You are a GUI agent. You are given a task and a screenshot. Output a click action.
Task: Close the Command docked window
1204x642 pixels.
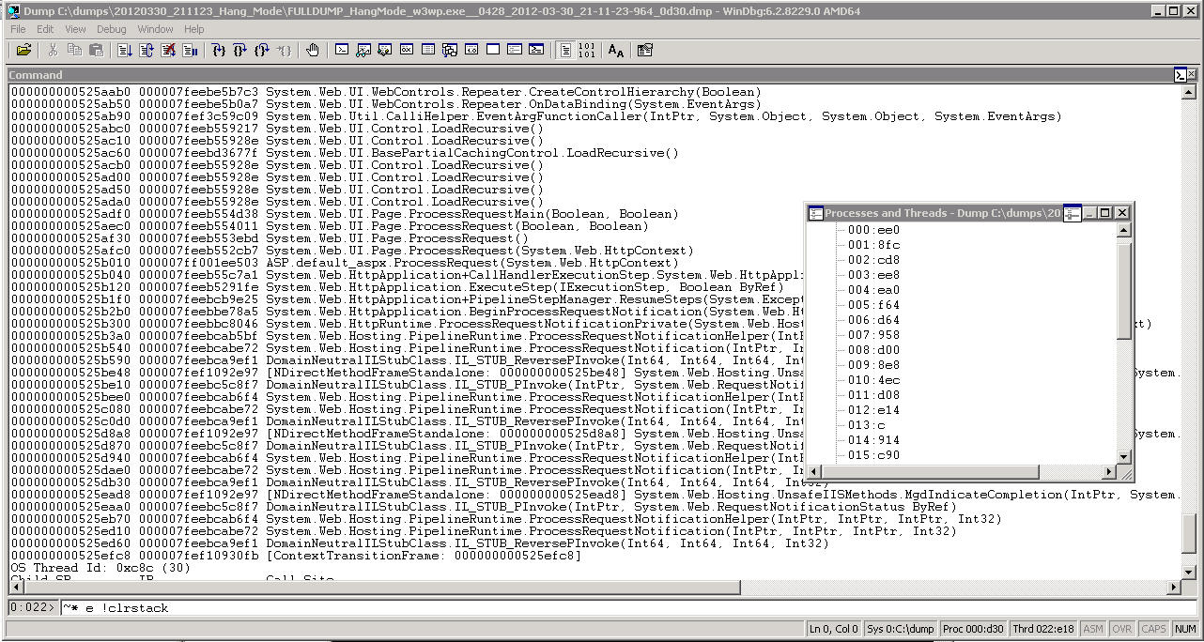click(1192, 75)
